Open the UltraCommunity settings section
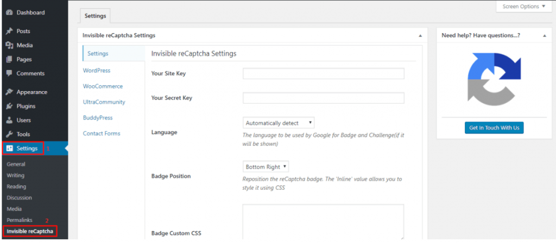The width and height of the screenshot is (556, 243). 104,102
